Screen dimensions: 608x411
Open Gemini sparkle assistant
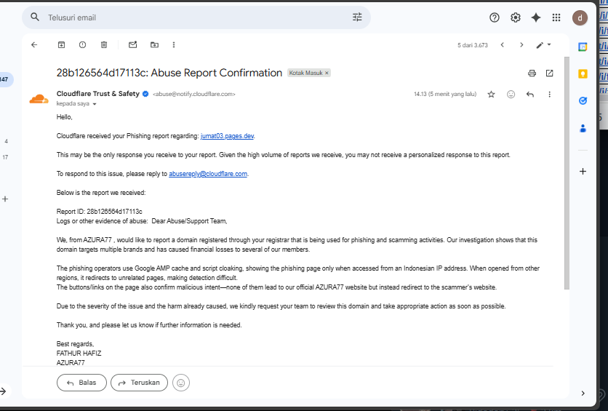536,17
